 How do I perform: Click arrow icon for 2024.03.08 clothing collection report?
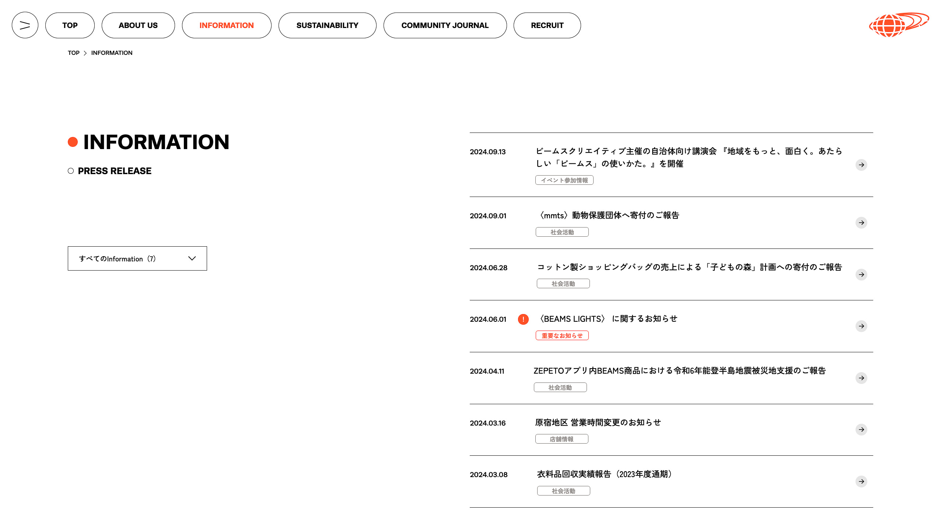pyautogui.click(x=861, y=482)
